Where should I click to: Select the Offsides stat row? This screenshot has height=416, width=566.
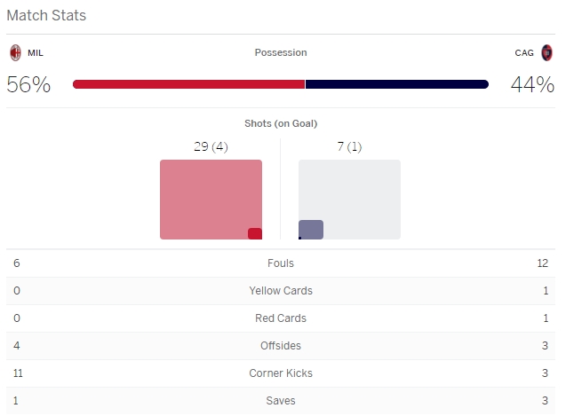pos(281,346)
